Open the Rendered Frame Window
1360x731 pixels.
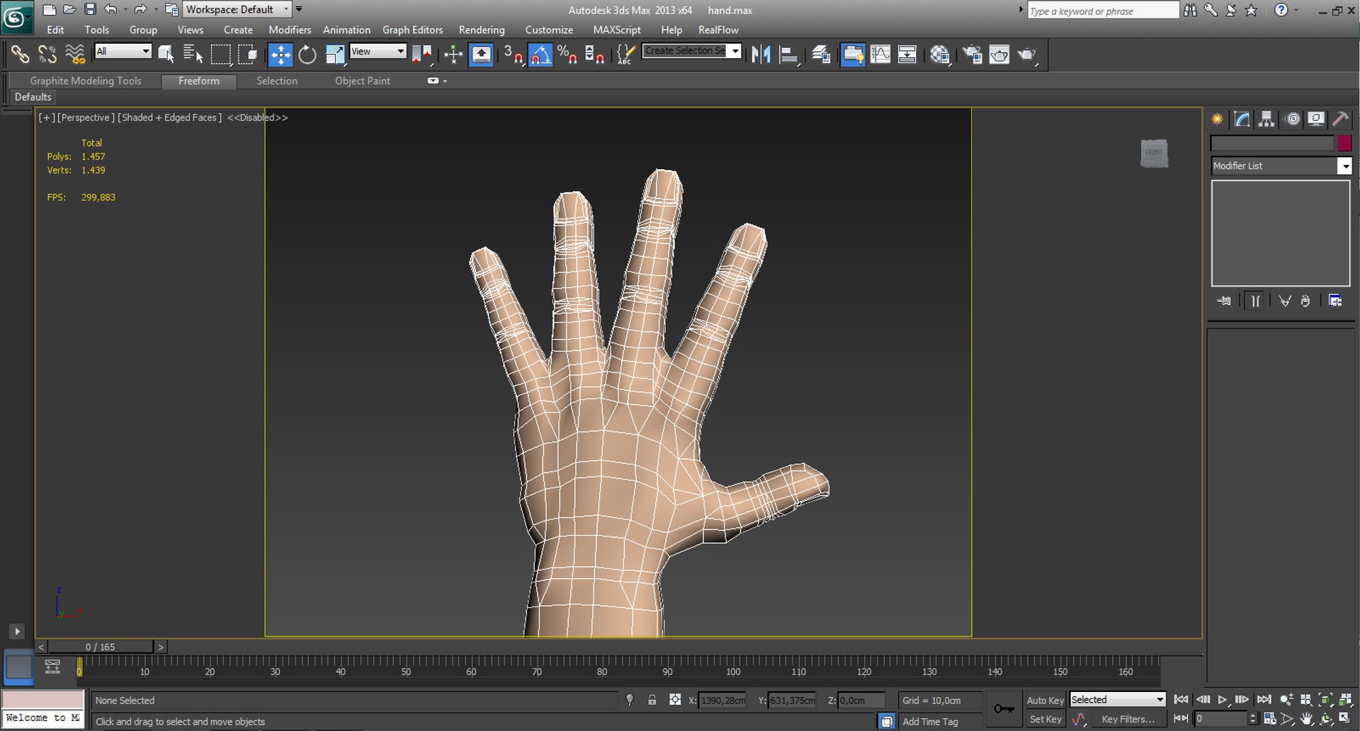click(x=999, y=54)
